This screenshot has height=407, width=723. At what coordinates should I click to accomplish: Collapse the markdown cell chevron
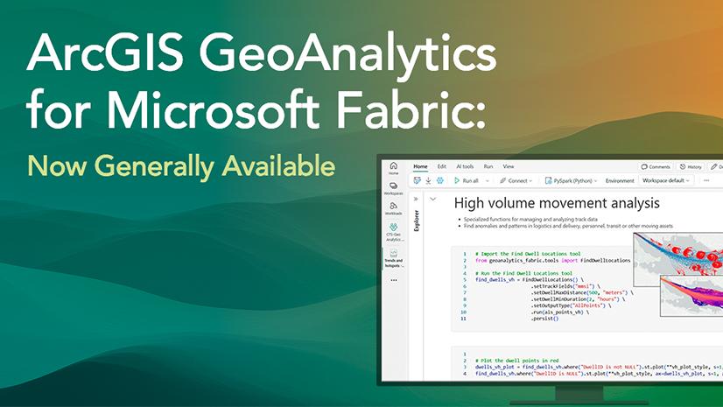(x=432, y=199)
